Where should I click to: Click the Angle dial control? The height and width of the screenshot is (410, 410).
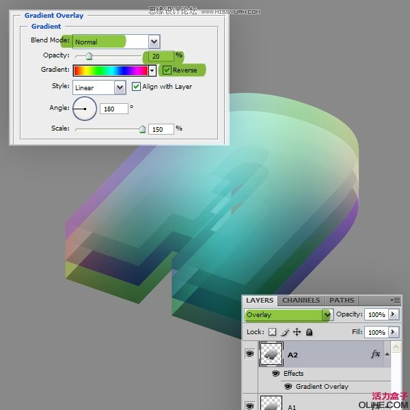85,109
